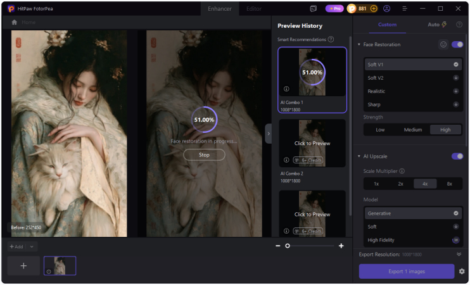Open export settings gear icon
Screen dimensions: 470x285
[x=462, y=271]
